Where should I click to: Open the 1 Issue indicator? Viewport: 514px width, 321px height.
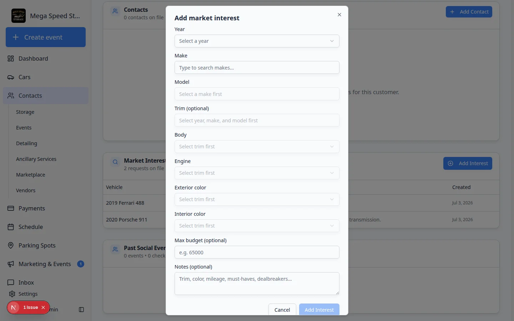[x=31, y=307]
